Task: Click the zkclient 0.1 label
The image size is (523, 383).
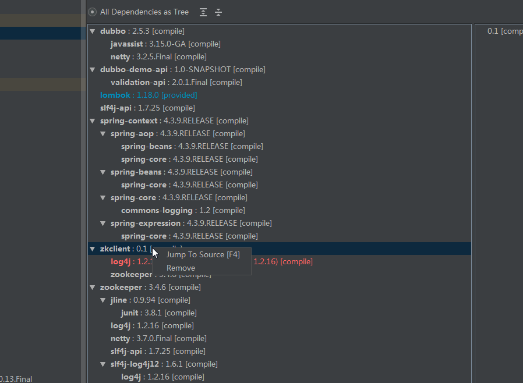Action: (x=123, y=249)
